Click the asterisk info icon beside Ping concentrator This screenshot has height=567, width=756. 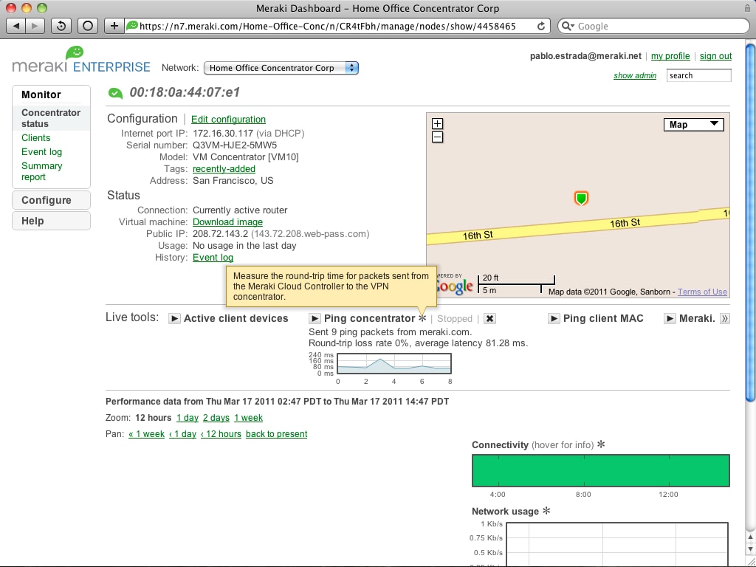422,318
